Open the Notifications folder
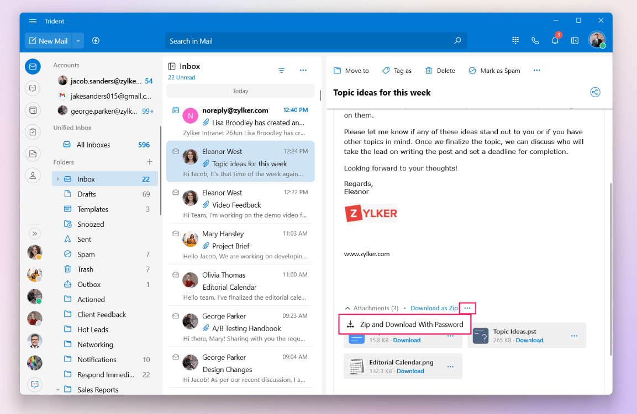 point(105,359)
